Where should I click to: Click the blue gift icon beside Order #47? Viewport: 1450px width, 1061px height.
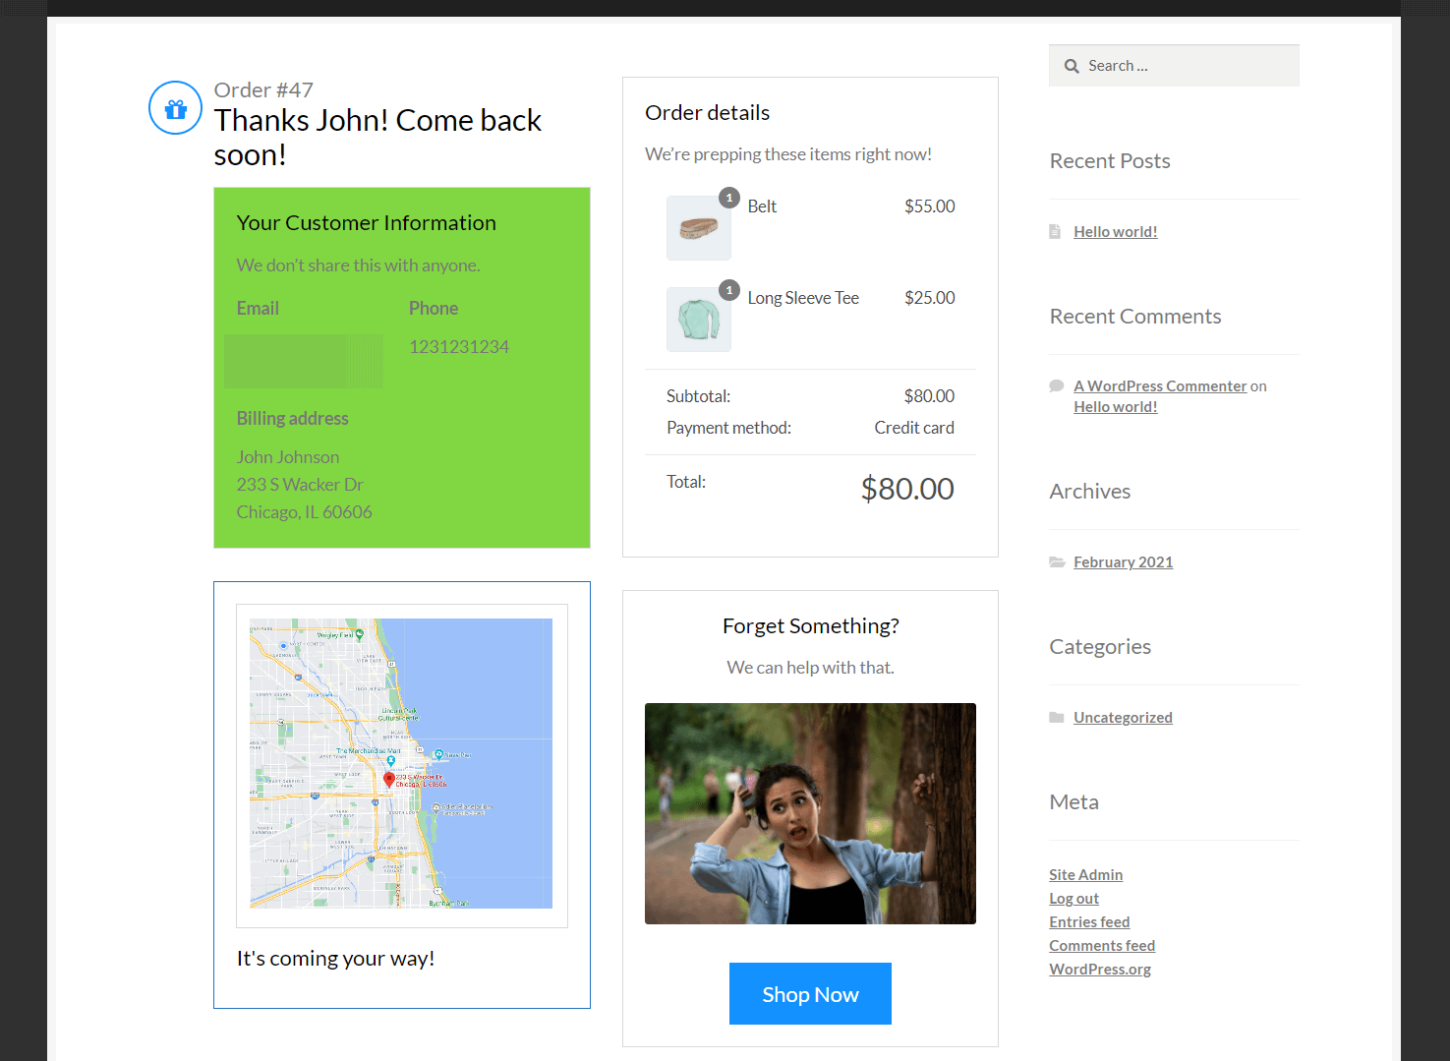(175, 108)
